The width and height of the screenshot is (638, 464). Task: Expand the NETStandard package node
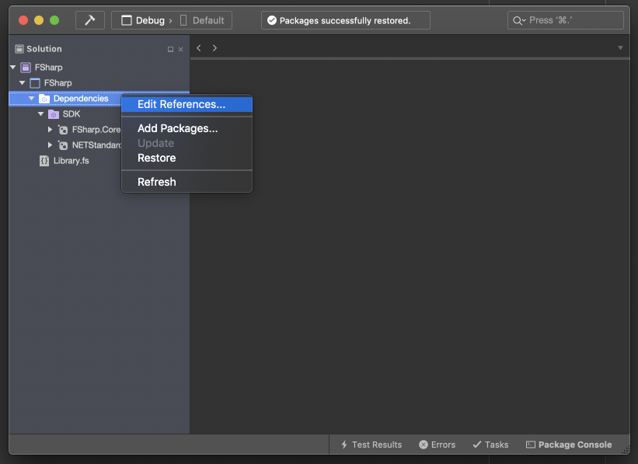tap(50, 145)
